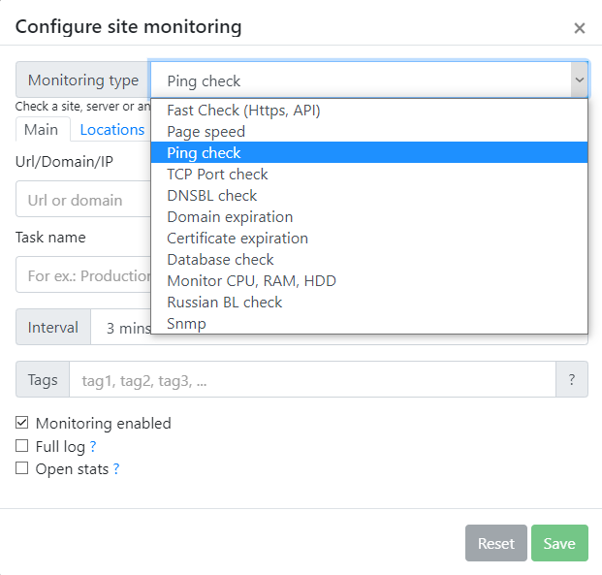Click the Tags help question mark button
Viewport: 602px width, 575px height.
tap(571, 380)
